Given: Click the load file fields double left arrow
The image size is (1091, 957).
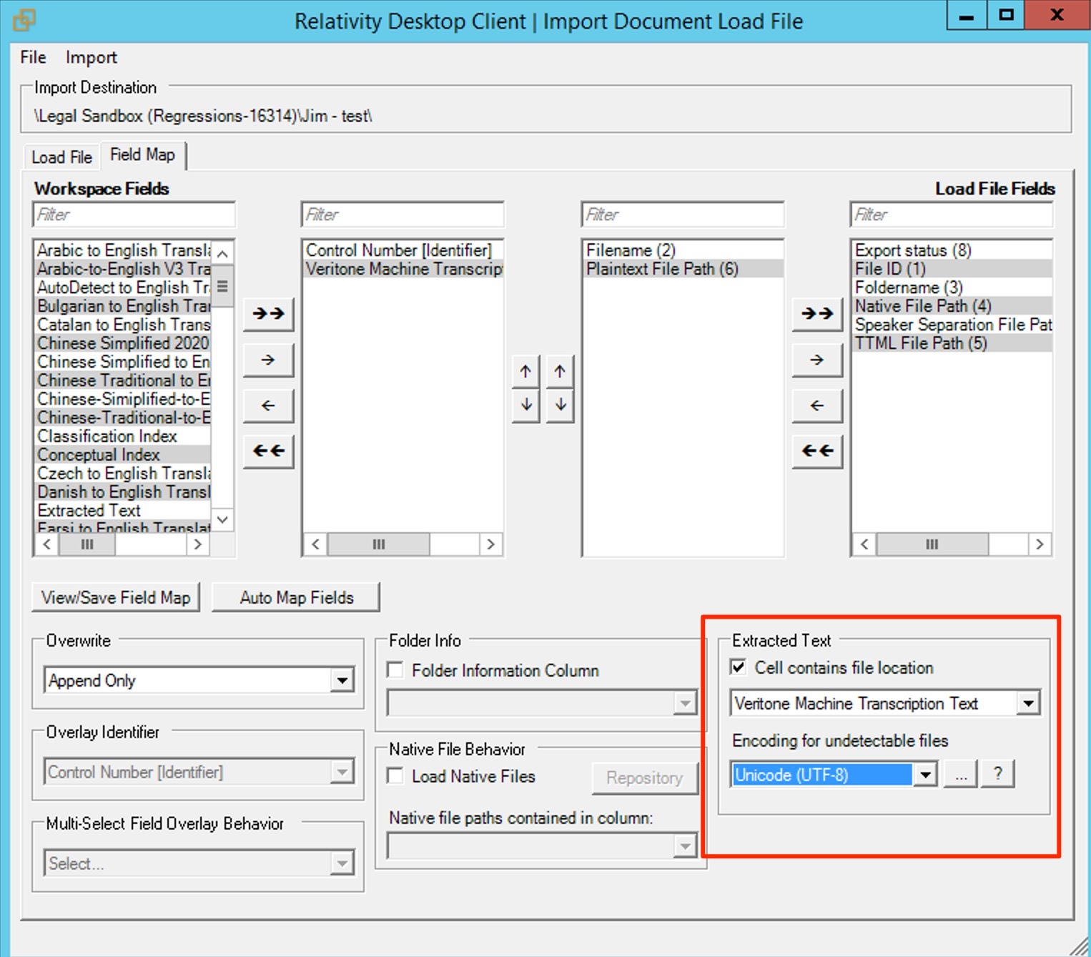Looking at the screenshot, I should [817, 451].
